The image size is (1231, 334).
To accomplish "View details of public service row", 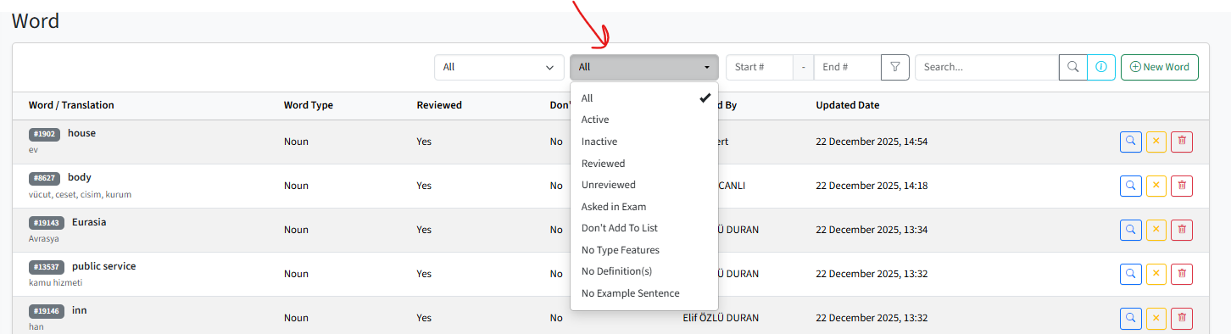I will pyautogui.click(x=1131, y=274).
